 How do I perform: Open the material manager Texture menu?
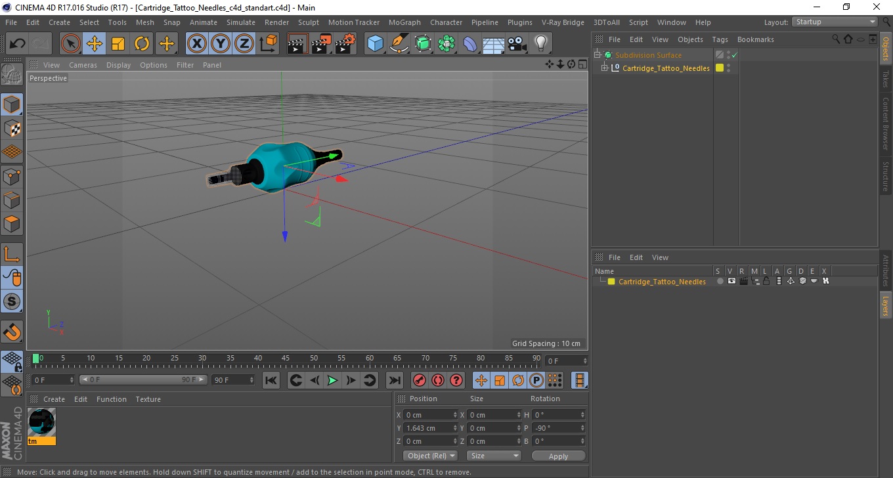coord(148,399)
